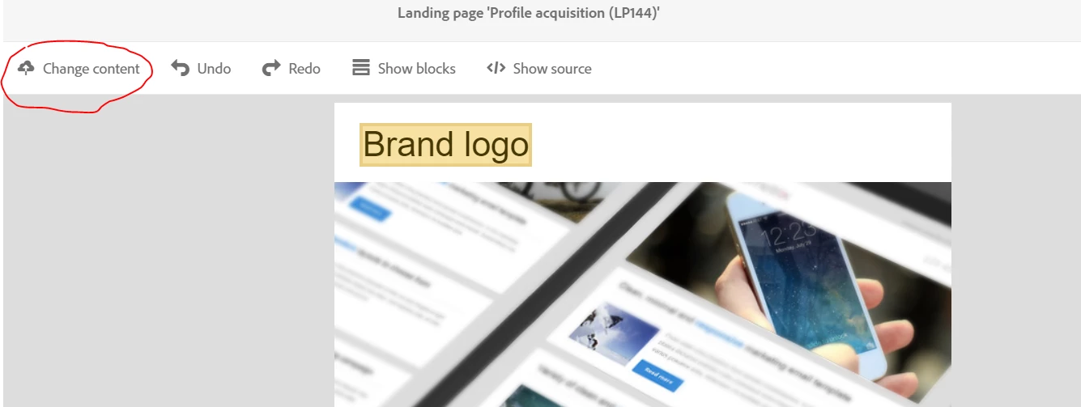Click the Change content cloud upload icon
The image size is (1081, 407).
click(x=26, y=68)
